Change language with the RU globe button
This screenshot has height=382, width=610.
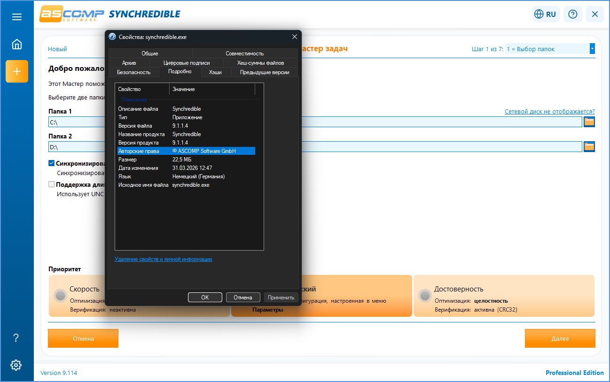[x=546, y=14]
